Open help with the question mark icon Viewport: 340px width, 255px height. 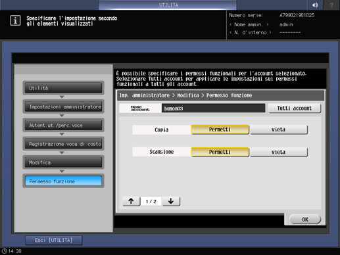[x=331, y=5]
